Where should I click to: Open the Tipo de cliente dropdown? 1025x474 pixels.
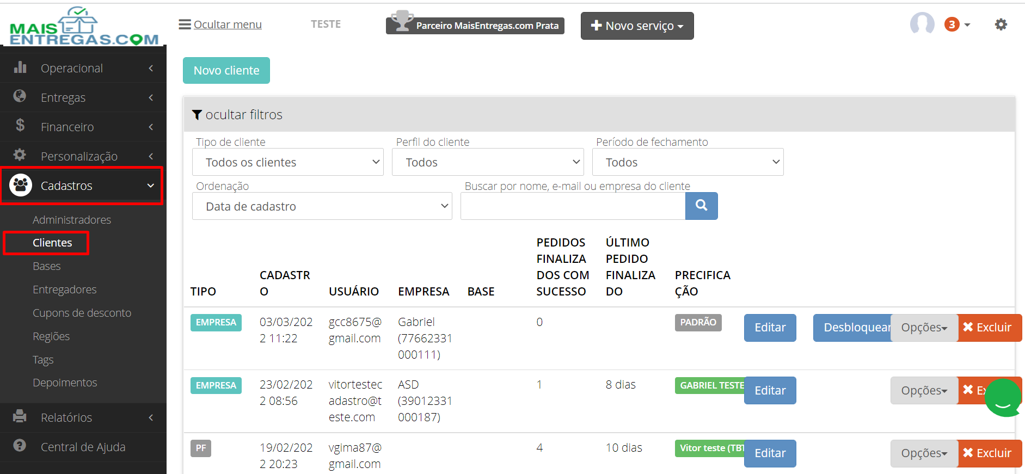click(288, 162)
